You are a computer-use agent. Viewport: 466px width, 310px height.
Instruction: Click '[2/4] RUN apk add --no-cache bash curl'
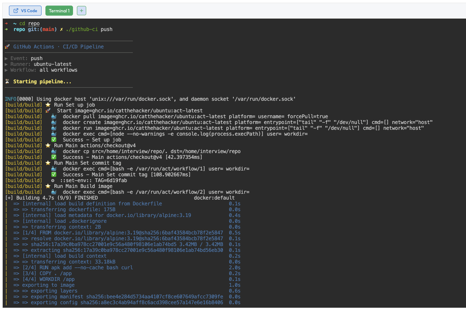tap(122, 268)
